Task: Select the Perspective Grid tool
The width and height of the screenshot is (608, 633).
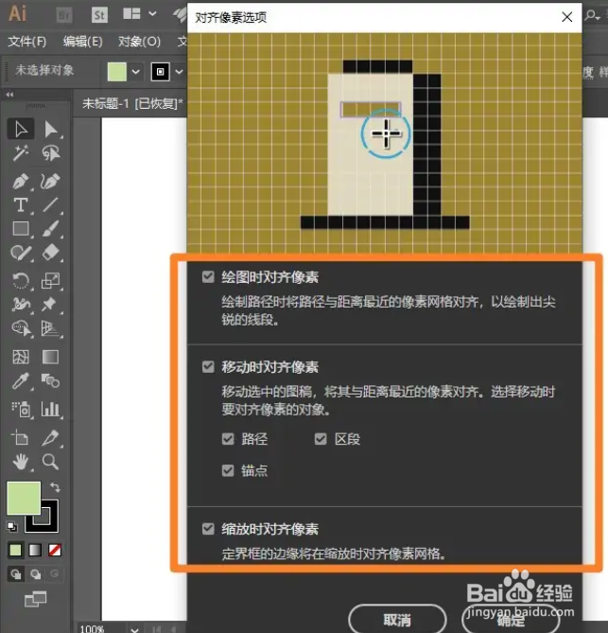Action: pyautogui.click(x=51, y=328)
